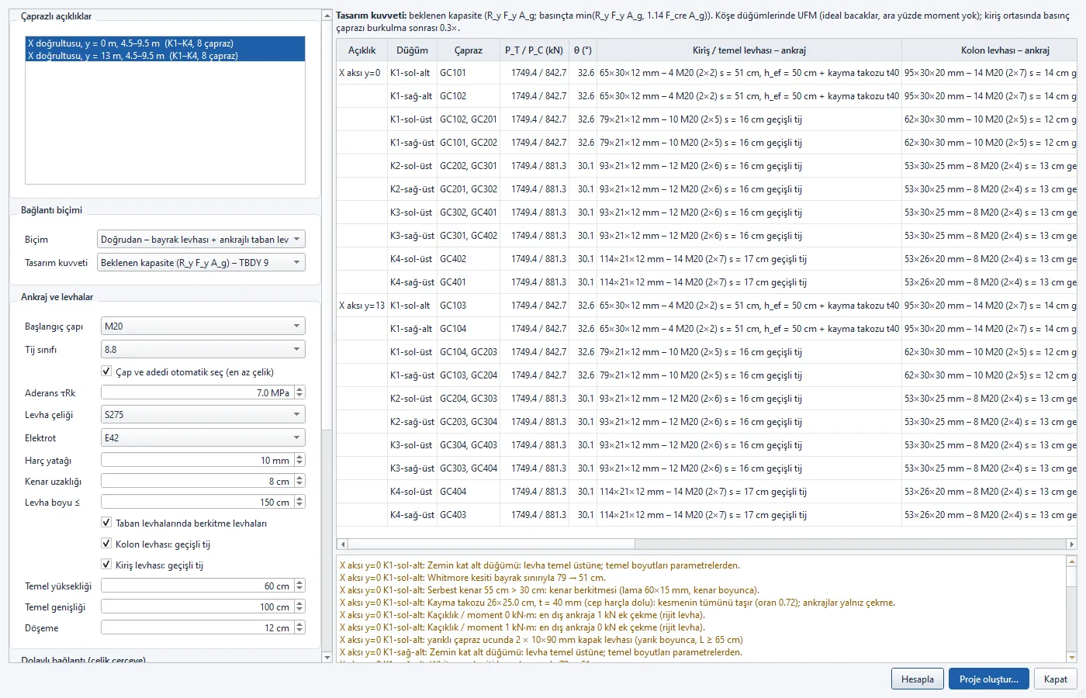Click the Hesapla button
Screen dimensions: 1086x698
coord(918,679)
